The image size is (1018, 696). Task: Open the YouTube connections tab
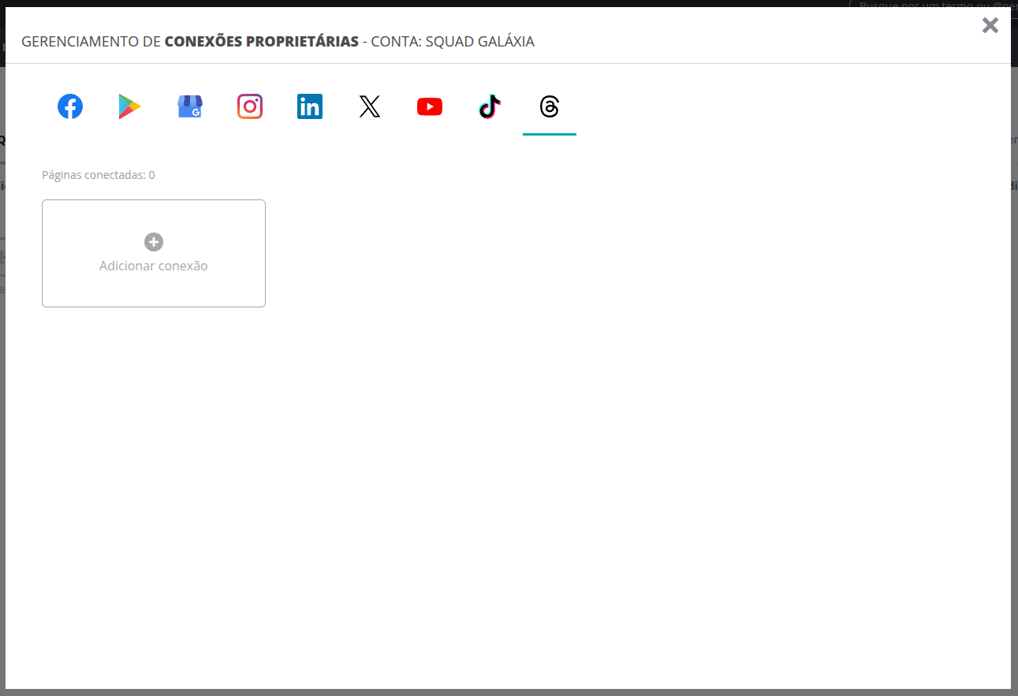coord(430,106)
